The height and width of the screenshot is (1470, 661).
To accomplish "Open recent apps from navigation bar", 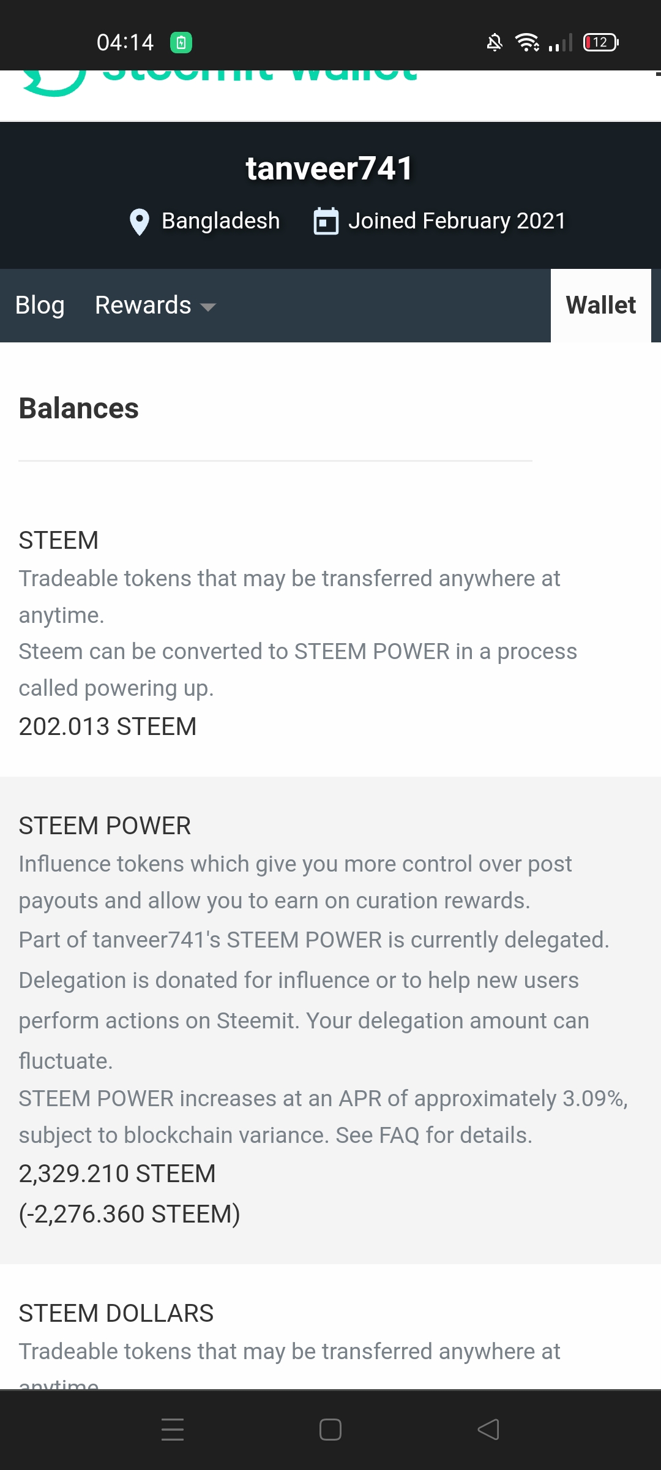I will click(x=173, y=1430).
